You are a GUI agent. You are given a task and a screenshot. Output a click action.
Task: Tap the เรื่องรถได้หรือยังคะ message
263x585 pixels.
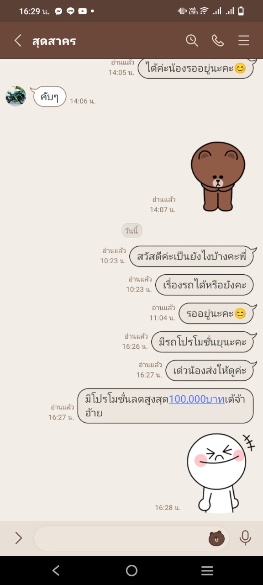[x=205, y=285]
